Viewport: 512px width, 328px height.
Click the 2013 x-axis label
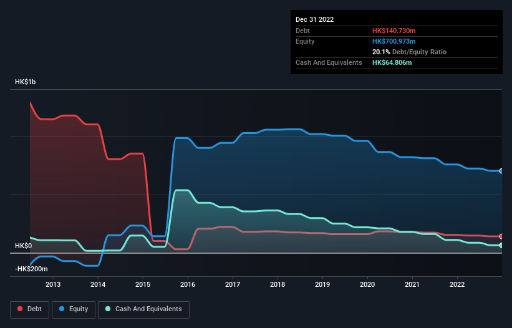[53, 284]
